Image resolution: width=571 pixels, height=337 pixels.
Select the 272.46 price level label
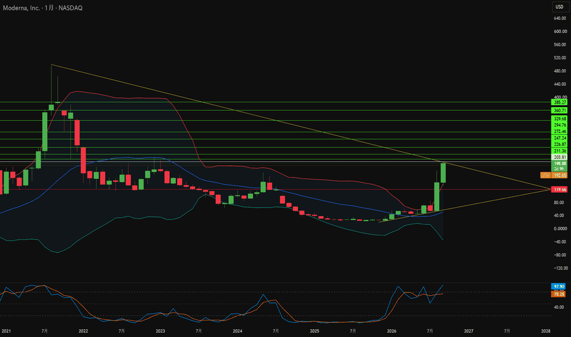coord(559,131)
